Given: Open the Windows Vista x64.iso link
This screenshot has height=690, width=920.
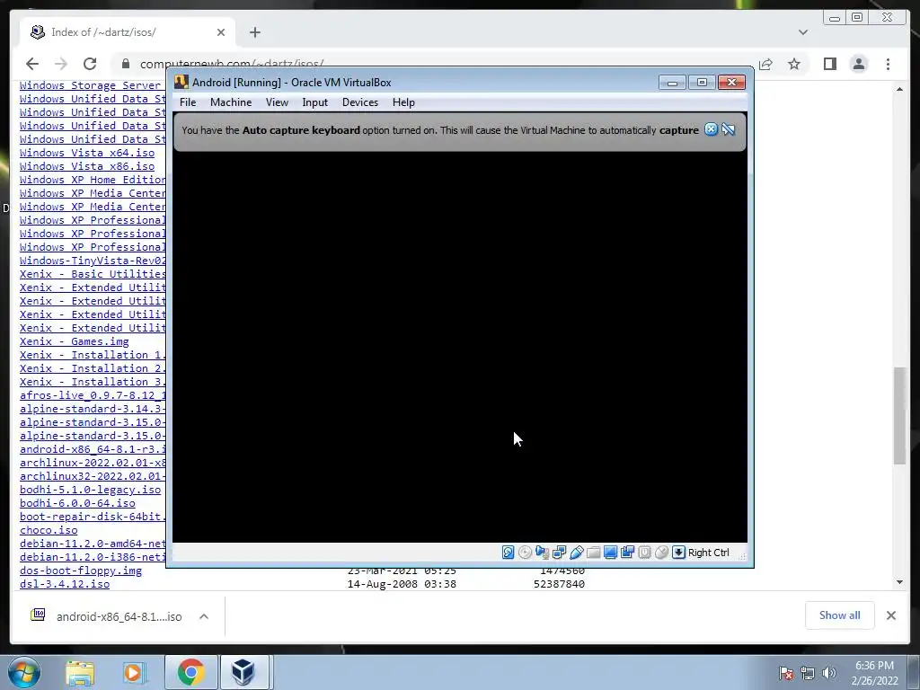Looking at the screenshot, I should tap(87, 153).
